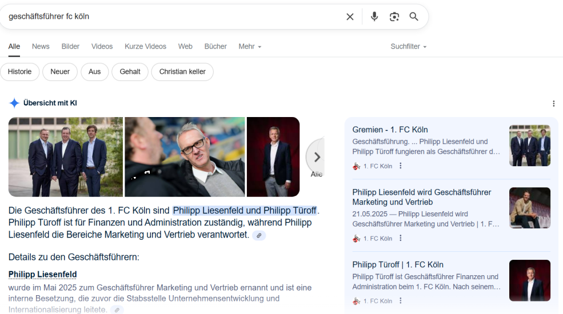Expand the Mehr dropdown menu
Viewport: 563px width, 314px height.
(x=250, y=47)
